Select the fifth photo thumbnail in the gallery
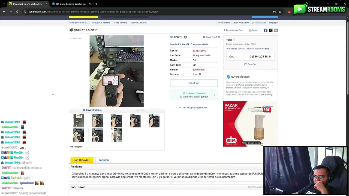Screen dimensions: 349x196 click(x=154, y=121)
